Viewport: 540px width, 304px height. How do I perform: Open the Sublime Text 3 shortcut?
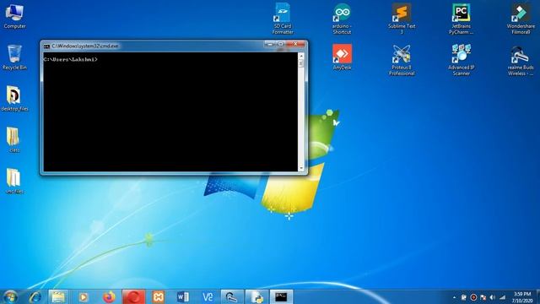click(402, 19)
